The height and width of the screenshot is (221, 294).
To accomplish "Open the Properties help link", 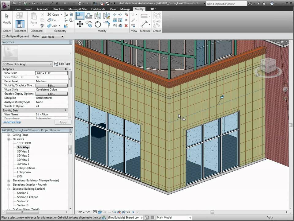I will point(12,122).
